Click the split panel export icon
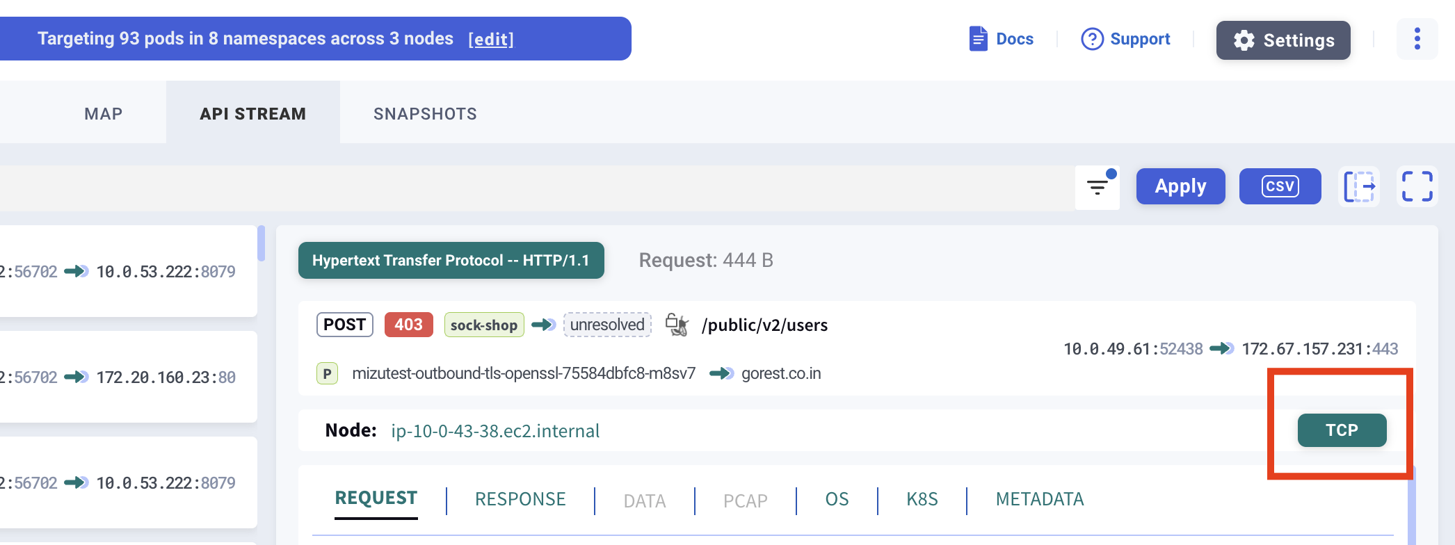This screenshot has height=545, width=1455. [1359, 186]
